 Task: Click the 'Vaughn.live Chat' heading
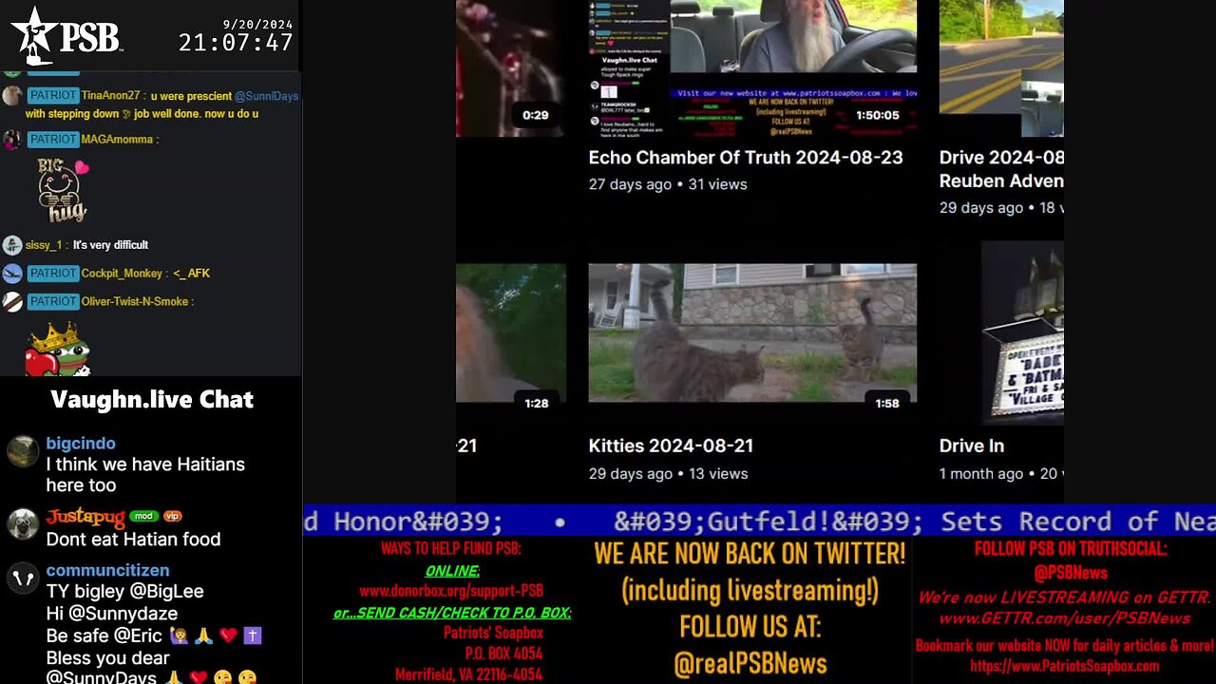pos(152,399)
